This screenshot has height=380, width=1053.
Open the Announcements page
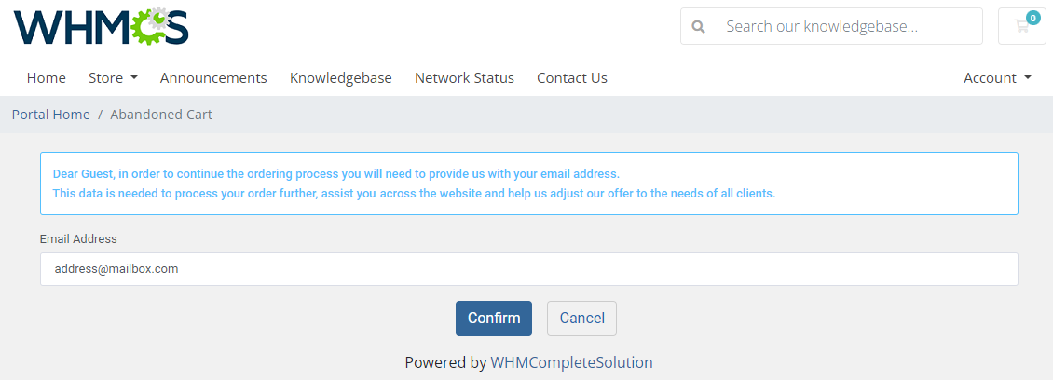pos(213,78)
